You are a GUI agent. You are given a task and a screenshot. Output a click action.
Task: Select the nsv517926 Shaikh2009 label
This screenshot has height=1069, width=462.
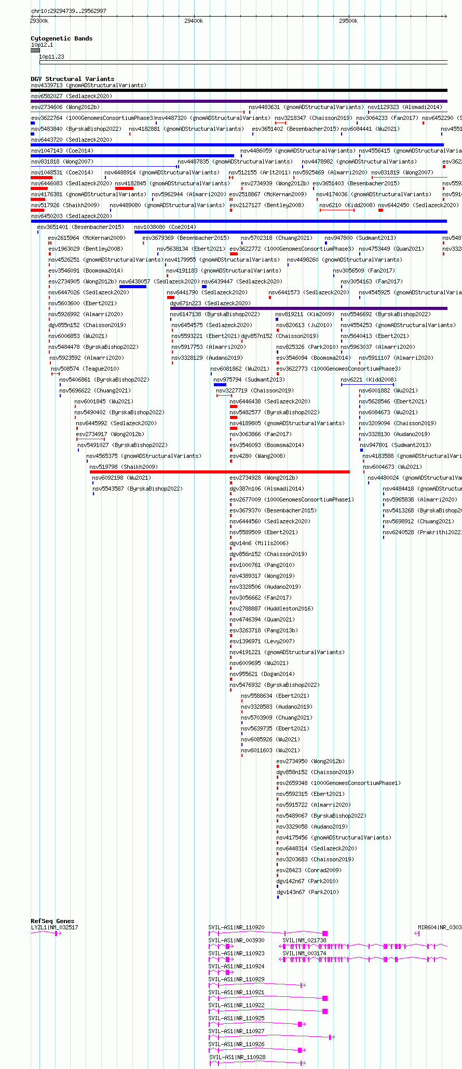pyautogui.click(x=65, y=205)
